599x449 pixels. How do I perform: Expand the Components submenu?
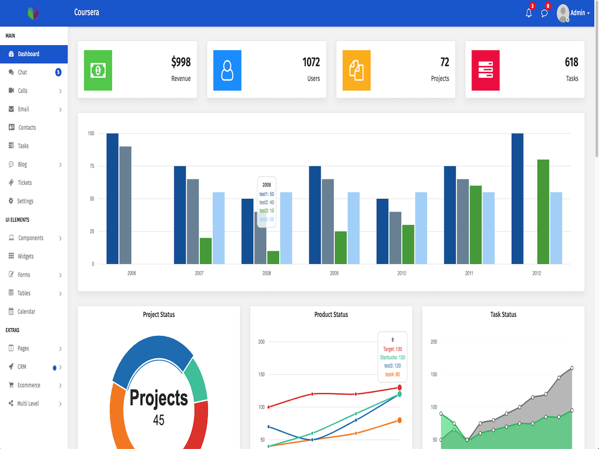34,238
